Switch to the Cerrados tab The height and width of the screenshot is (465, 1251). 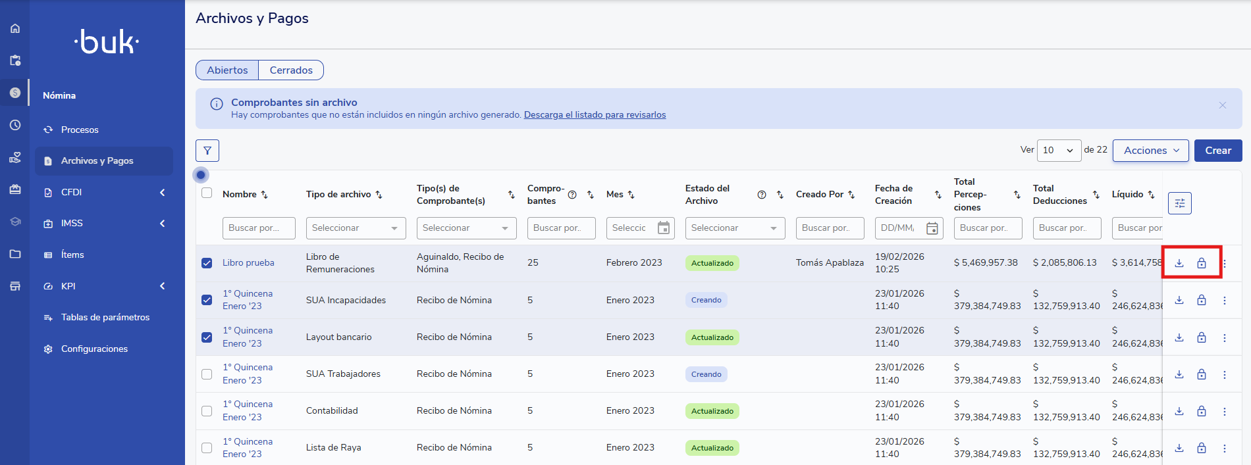pyautogui.click(x=291, y=70)
